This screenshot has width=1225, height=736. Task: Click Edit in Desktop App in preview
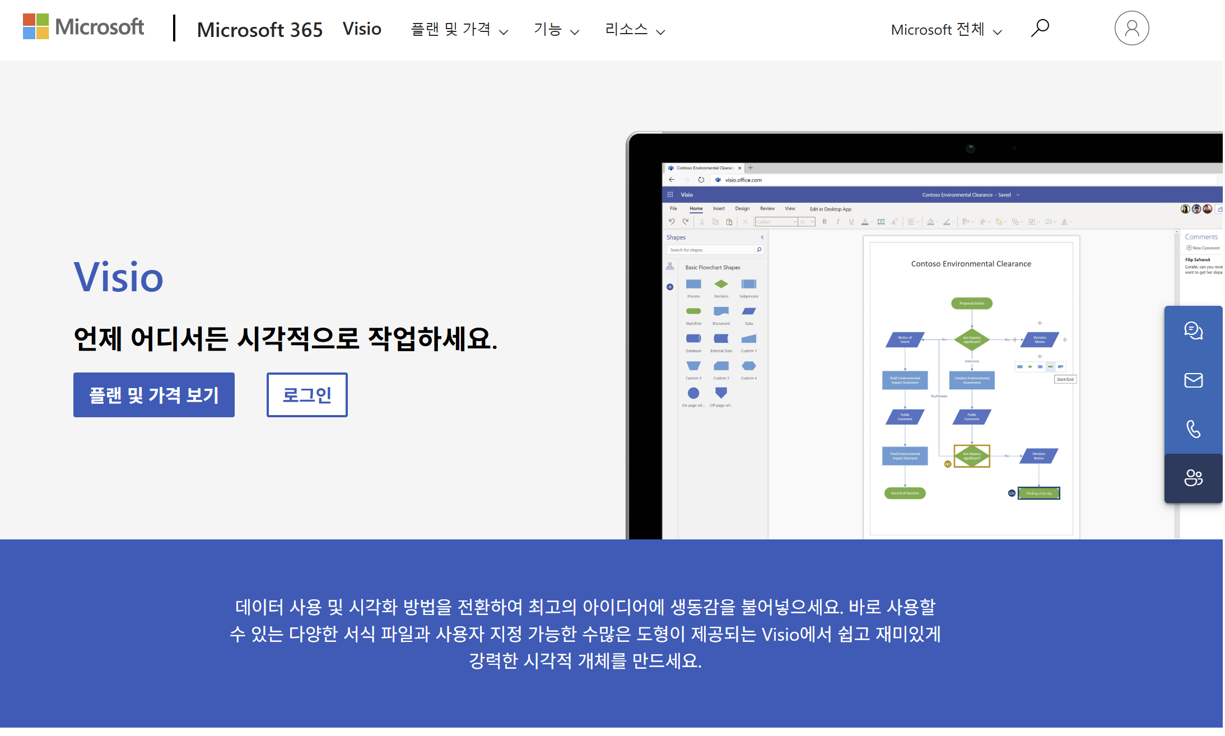point(830,209)
